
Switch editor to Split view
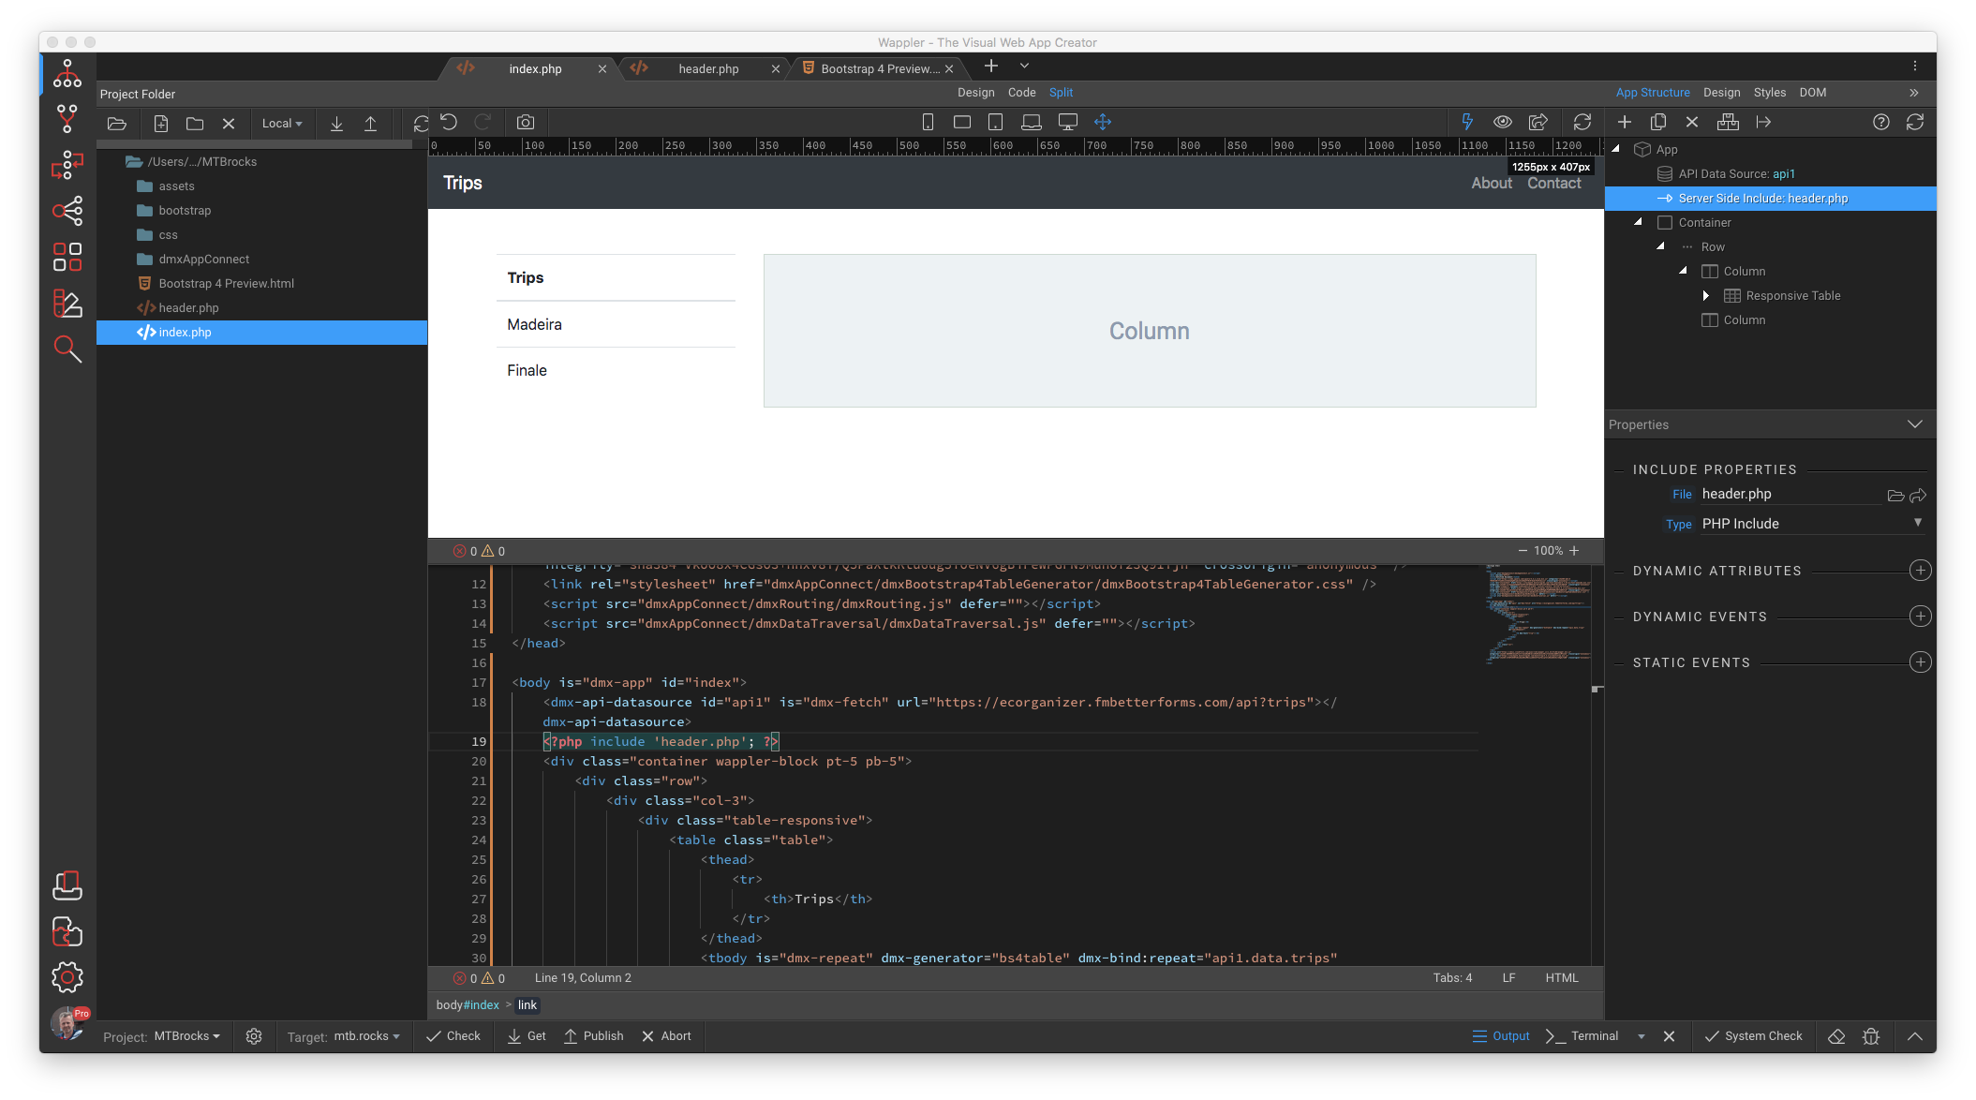click(x=1061, y=93)
